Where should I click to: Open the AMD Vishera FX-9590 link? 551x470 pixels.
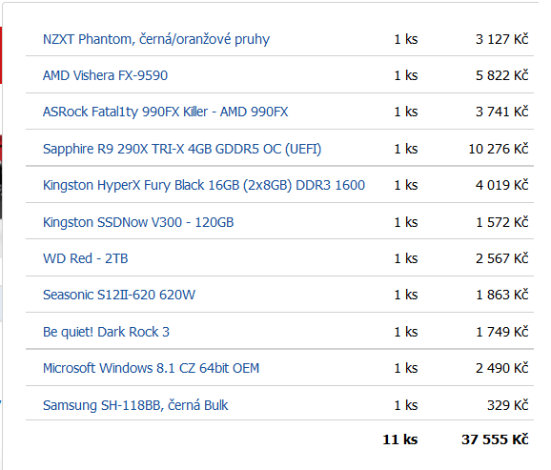105,75
